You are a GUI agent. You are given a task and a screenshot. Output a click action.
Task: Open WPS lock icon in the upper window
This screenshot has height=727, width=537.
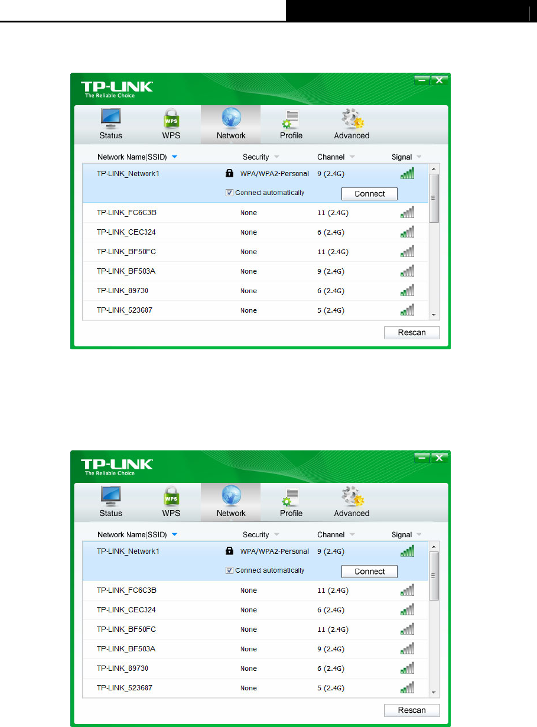[x=171, y=119]
